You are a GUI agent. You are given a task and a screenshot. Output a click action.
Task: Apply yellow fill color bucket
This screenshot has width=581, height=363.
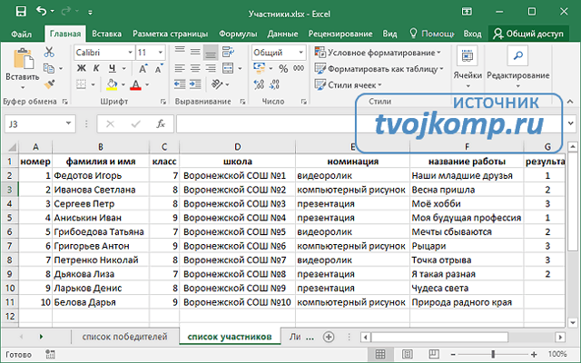[112, 84]
